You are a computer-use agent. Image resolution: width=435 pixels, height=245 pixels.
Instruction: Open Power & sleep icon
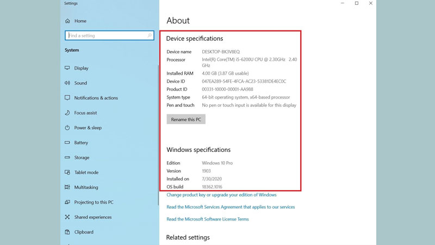[x=67, y=128]
